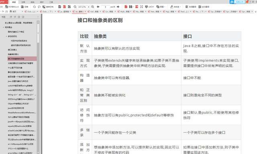The image size is (257, 154).
Task: Click the page number input field
Action: pos(105,7)
